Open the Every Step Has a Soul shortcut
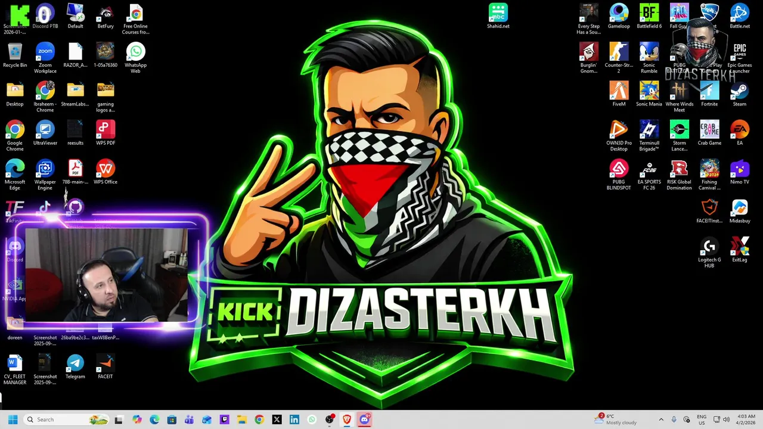This screenshot has height=429, width=763. coord(588,19)
